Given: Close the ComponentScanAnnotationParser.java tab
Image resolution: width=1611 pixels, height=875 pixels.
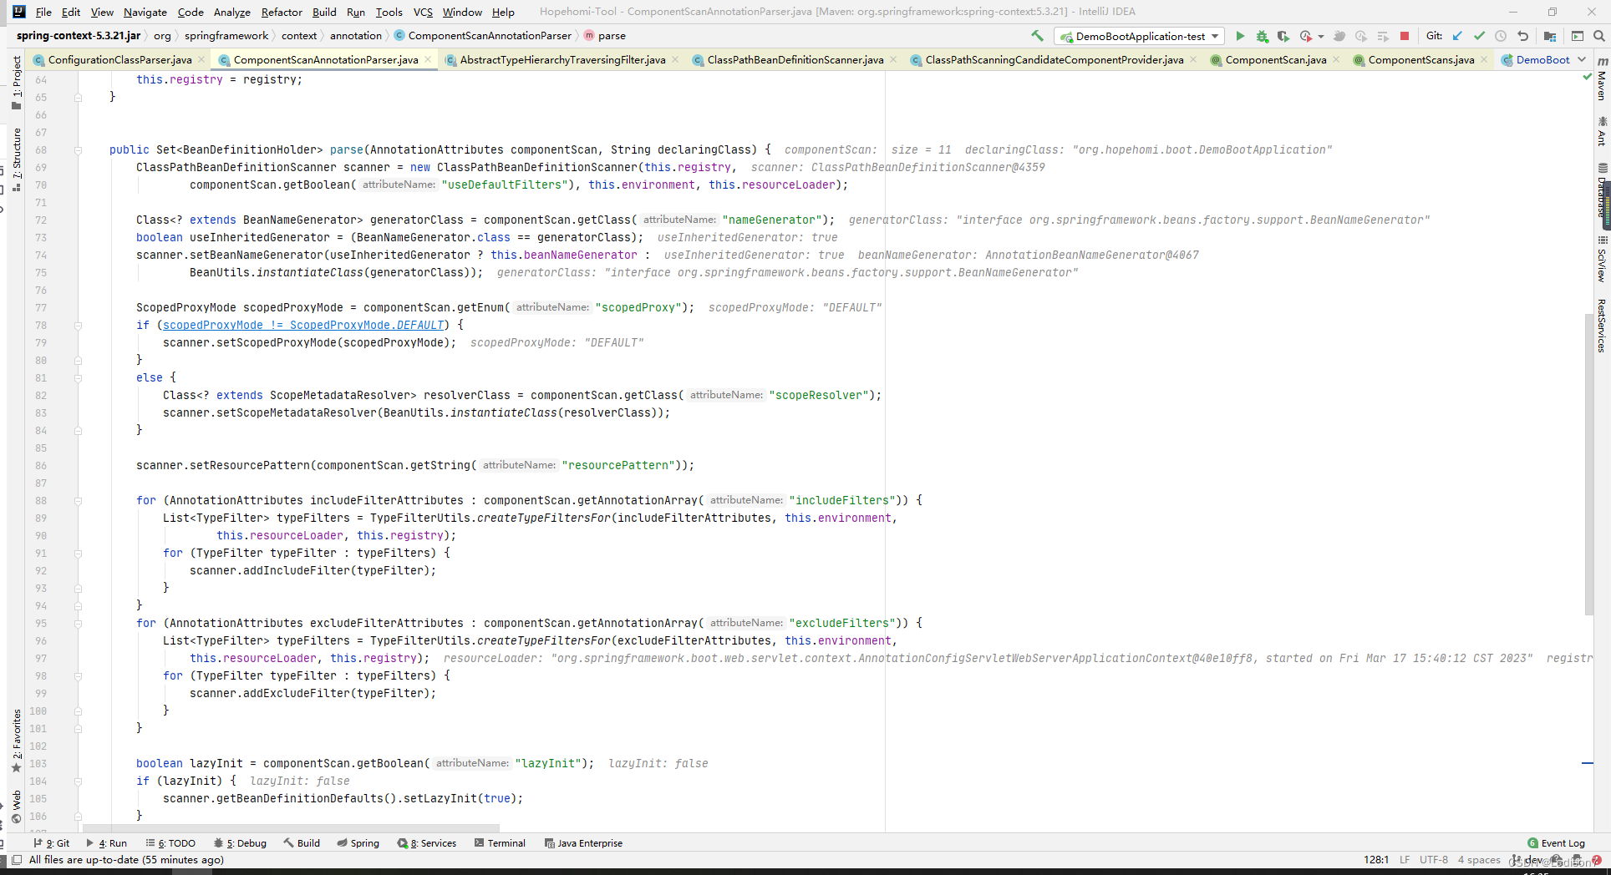Looking at the screenshot, I should tap(428, 59).
